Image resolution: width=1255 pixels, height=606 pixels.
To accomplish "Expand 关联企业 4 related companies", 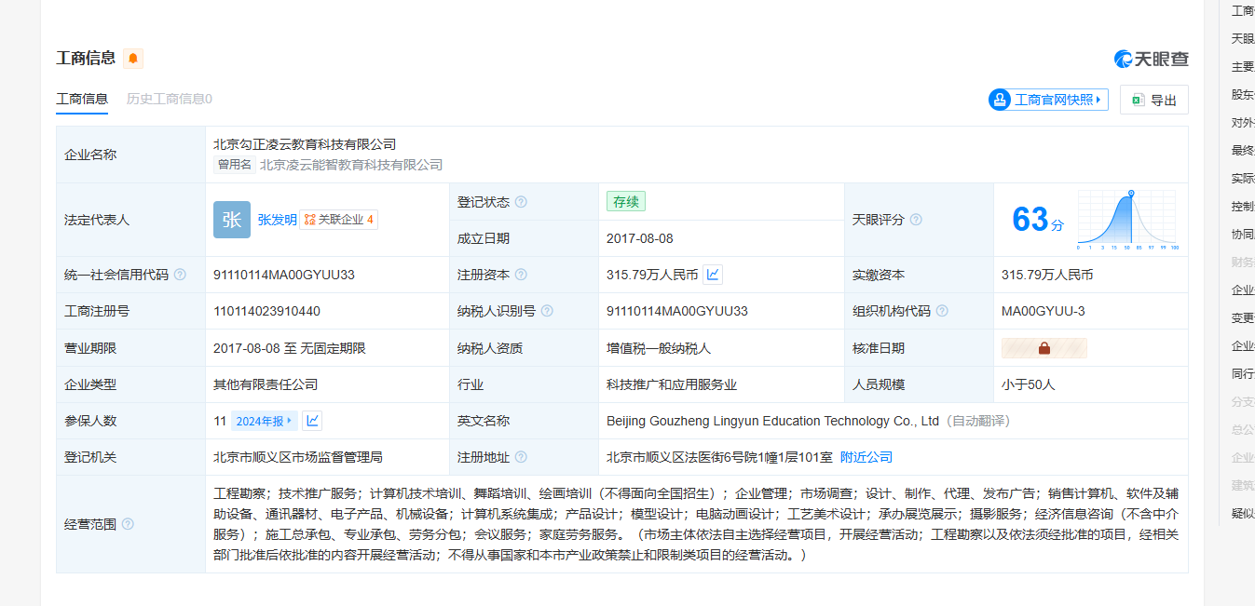I will tap(339, 220).
